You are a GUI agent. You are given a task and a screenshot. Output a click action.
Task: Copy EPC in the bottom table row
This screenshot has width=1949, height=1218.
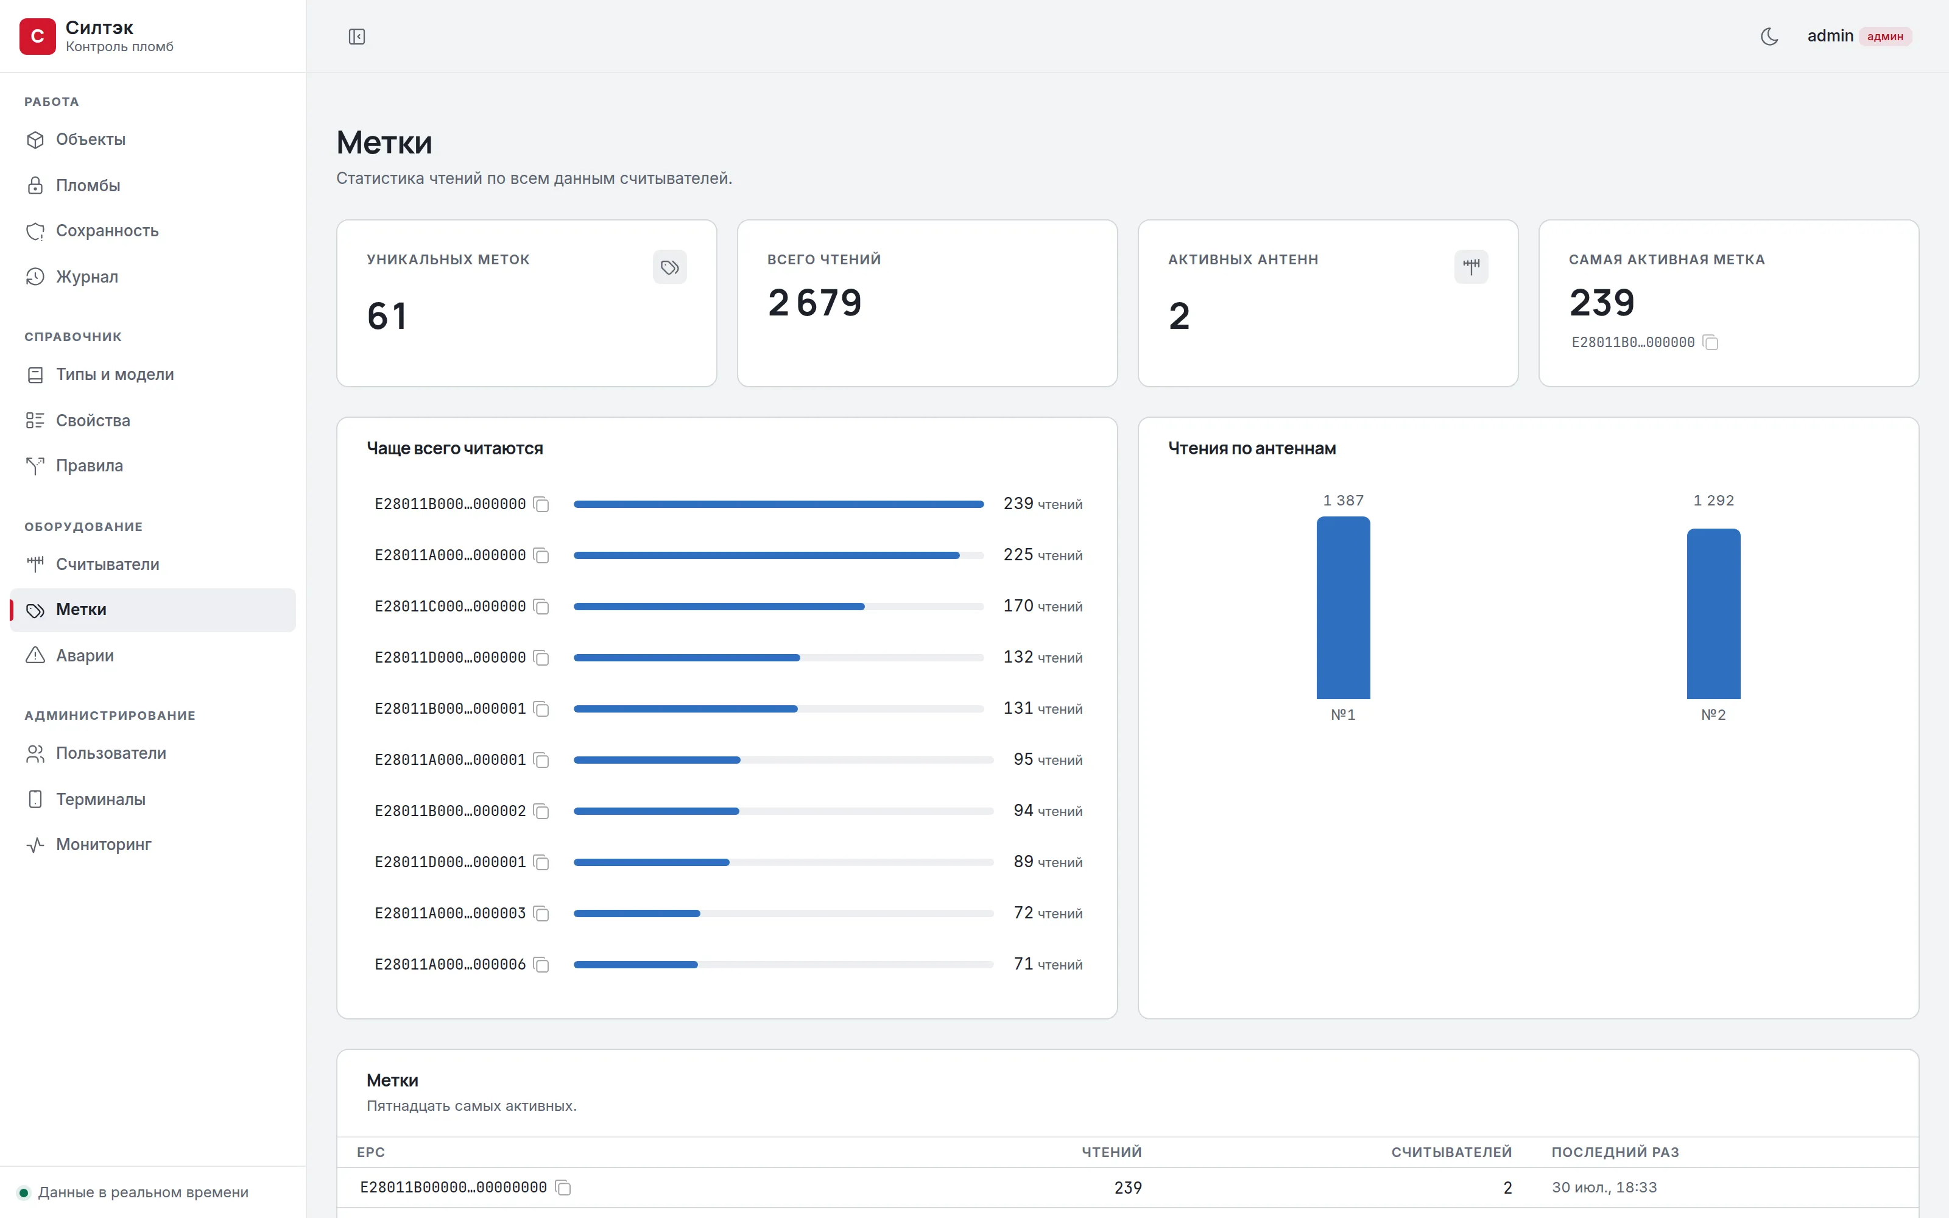(563, 1188)
